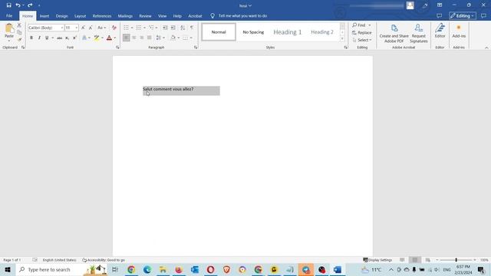Click the Format Painter brush

(19, 39)
